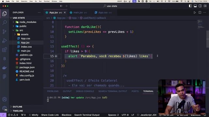This screenshot has height=117, width=209.
Task: Open the Docker whale view
Action: coord(4,68)
